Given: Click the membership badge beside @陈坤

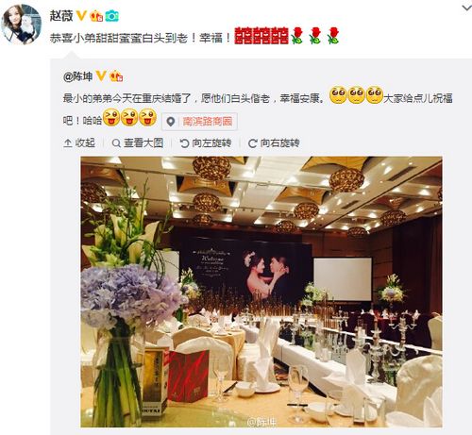Looking at the screenshot, I should pyautogui.click(x=116, y=76).
